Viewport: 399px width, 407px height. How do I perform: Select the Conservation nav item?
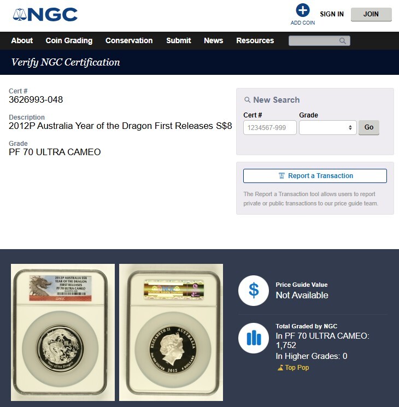tap(129, 40)
